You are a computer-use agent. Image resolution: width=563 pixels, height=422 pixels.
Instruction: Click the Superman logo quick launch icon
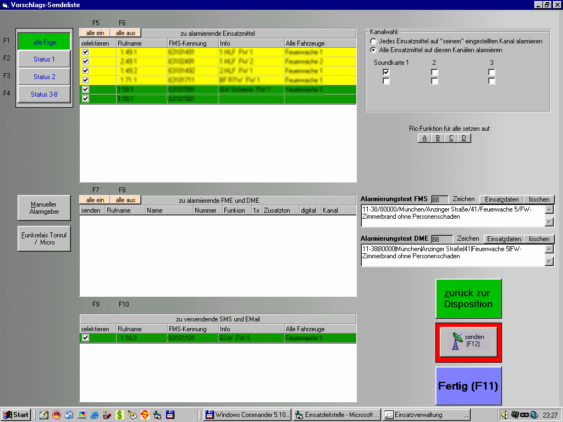[145, 415]
